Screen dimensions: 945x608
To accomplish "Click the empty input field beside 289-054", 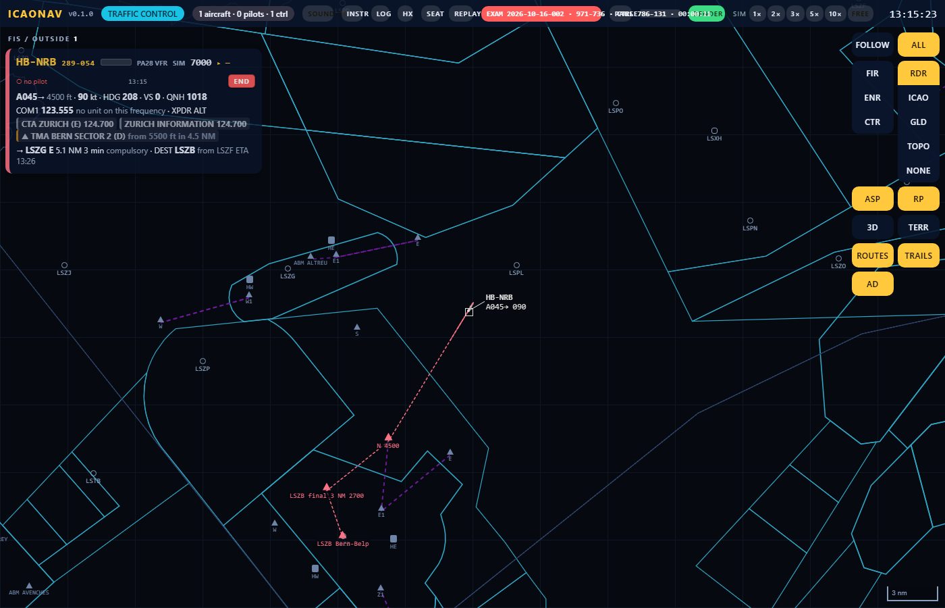I will (116, 62).
